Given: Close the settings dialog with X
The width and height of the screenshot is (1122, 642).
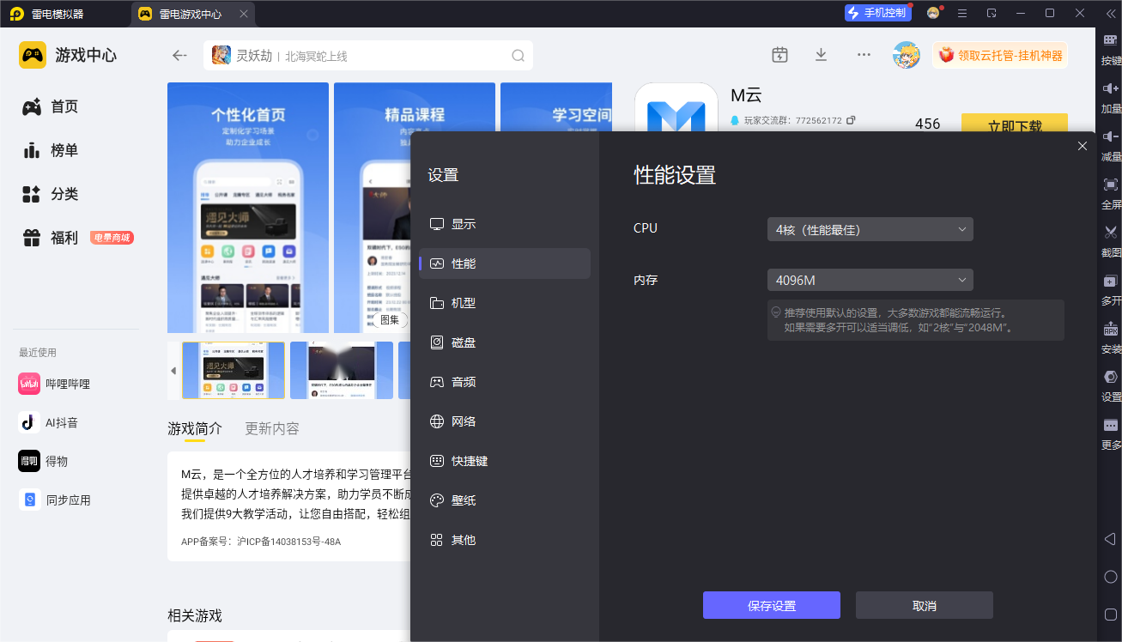Looking at the screenshot, I should point(1082,146).
